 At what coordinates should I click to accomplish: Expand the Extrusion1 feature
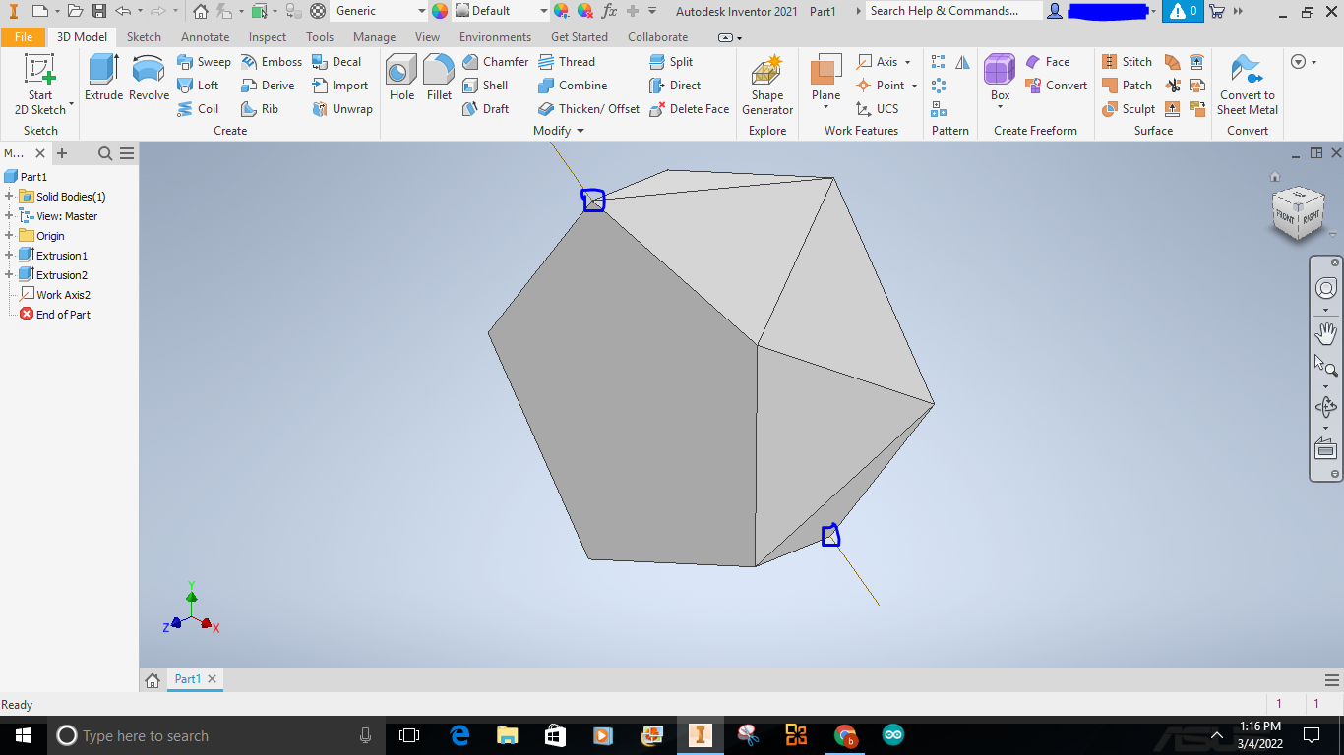coord(9,256)
